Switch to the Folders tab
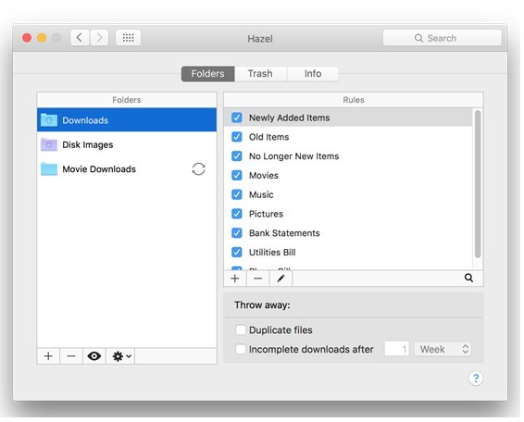The height and width of the screenshot is (422, 524). coord(207,73)
